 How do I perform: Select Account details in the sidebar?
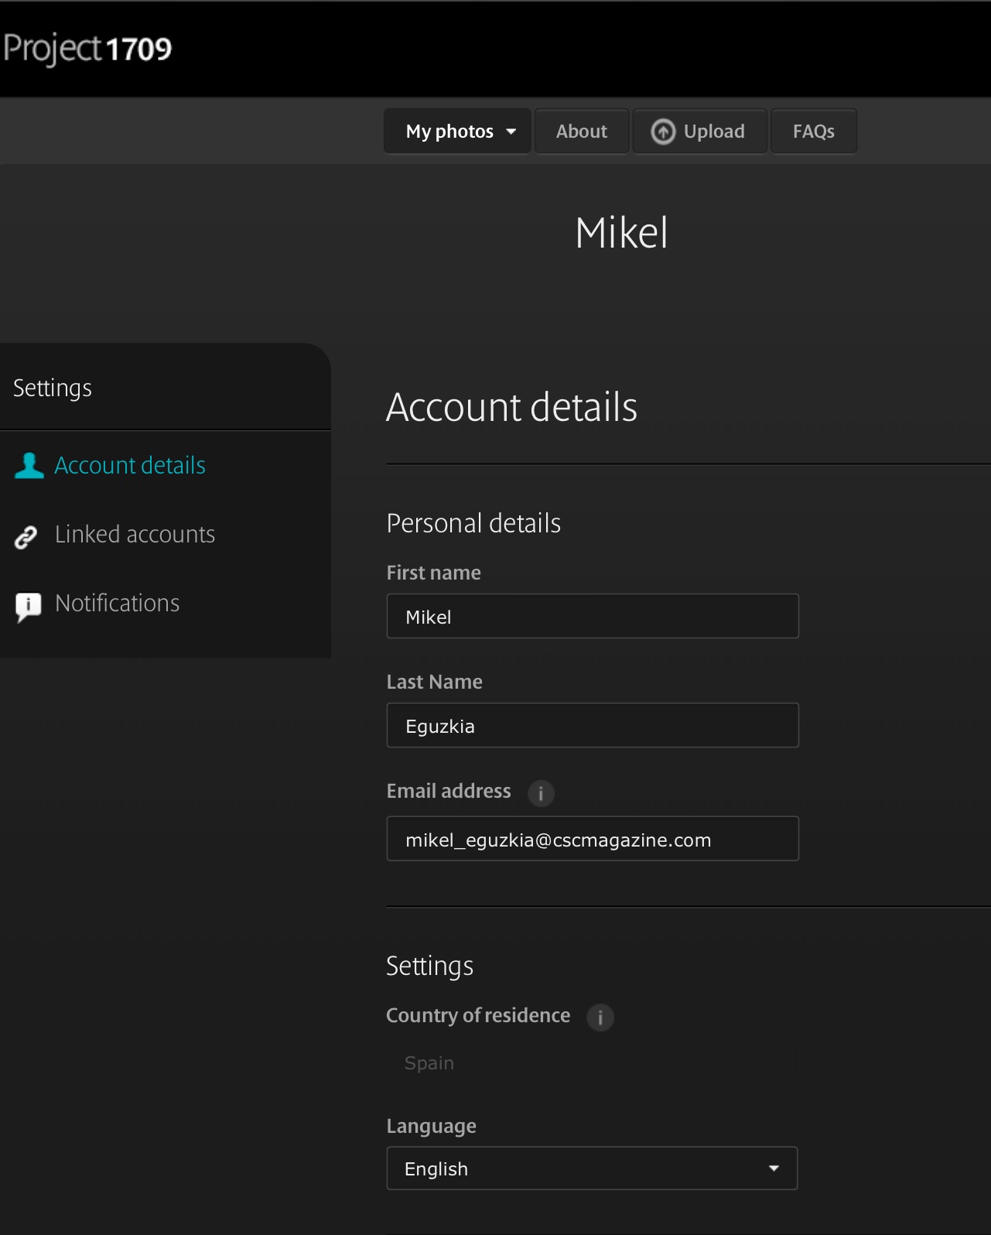tap(129, 466)
